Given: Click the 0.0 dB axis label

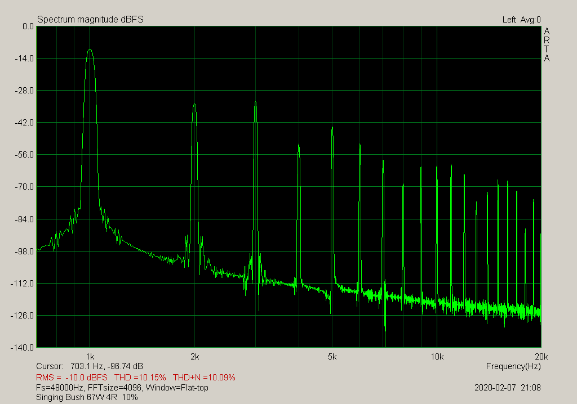Looking at the screenshot, I should coord(28,26).
